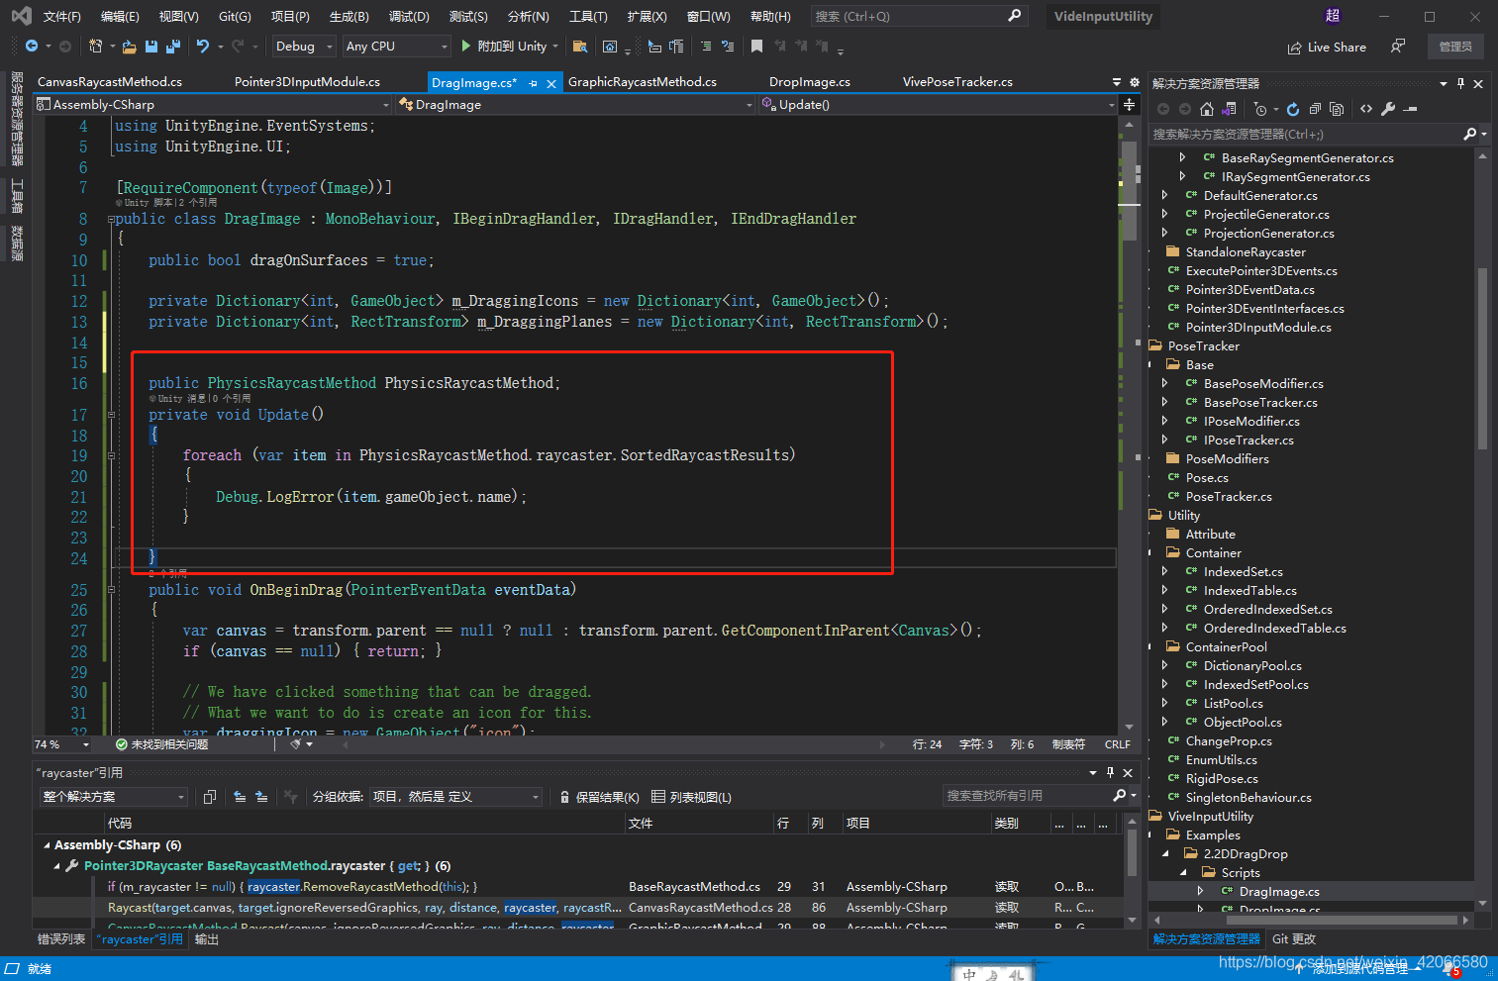Click the Home icon in Solution Explorer
The width and height of the screenshot is (1498, 981).
[x=1206, y=109]
